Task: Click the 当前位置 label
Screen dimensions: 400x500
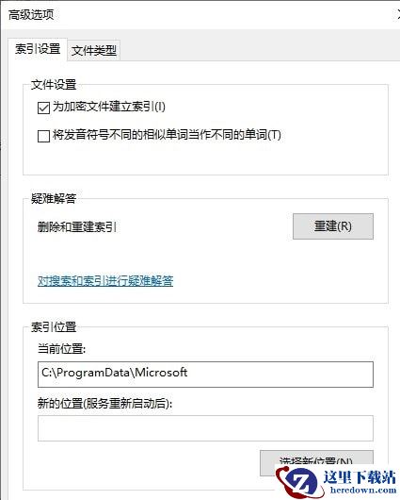Action: [x=62, y=349]
